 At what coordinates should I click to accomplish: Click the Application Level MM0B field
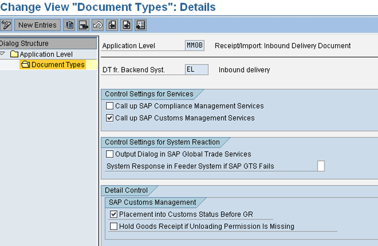tap(195, 45)
